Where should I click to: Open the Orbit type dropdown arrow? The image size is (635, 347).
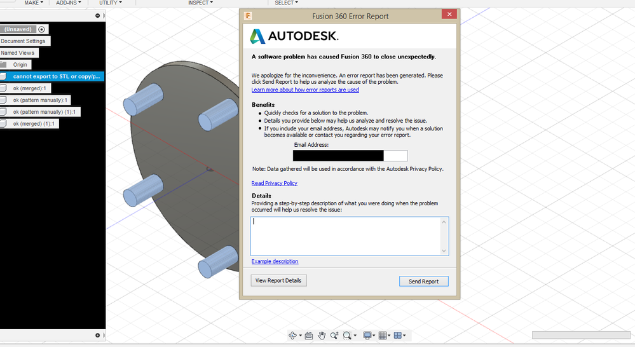pyautogui.click(x=300, y=336)
